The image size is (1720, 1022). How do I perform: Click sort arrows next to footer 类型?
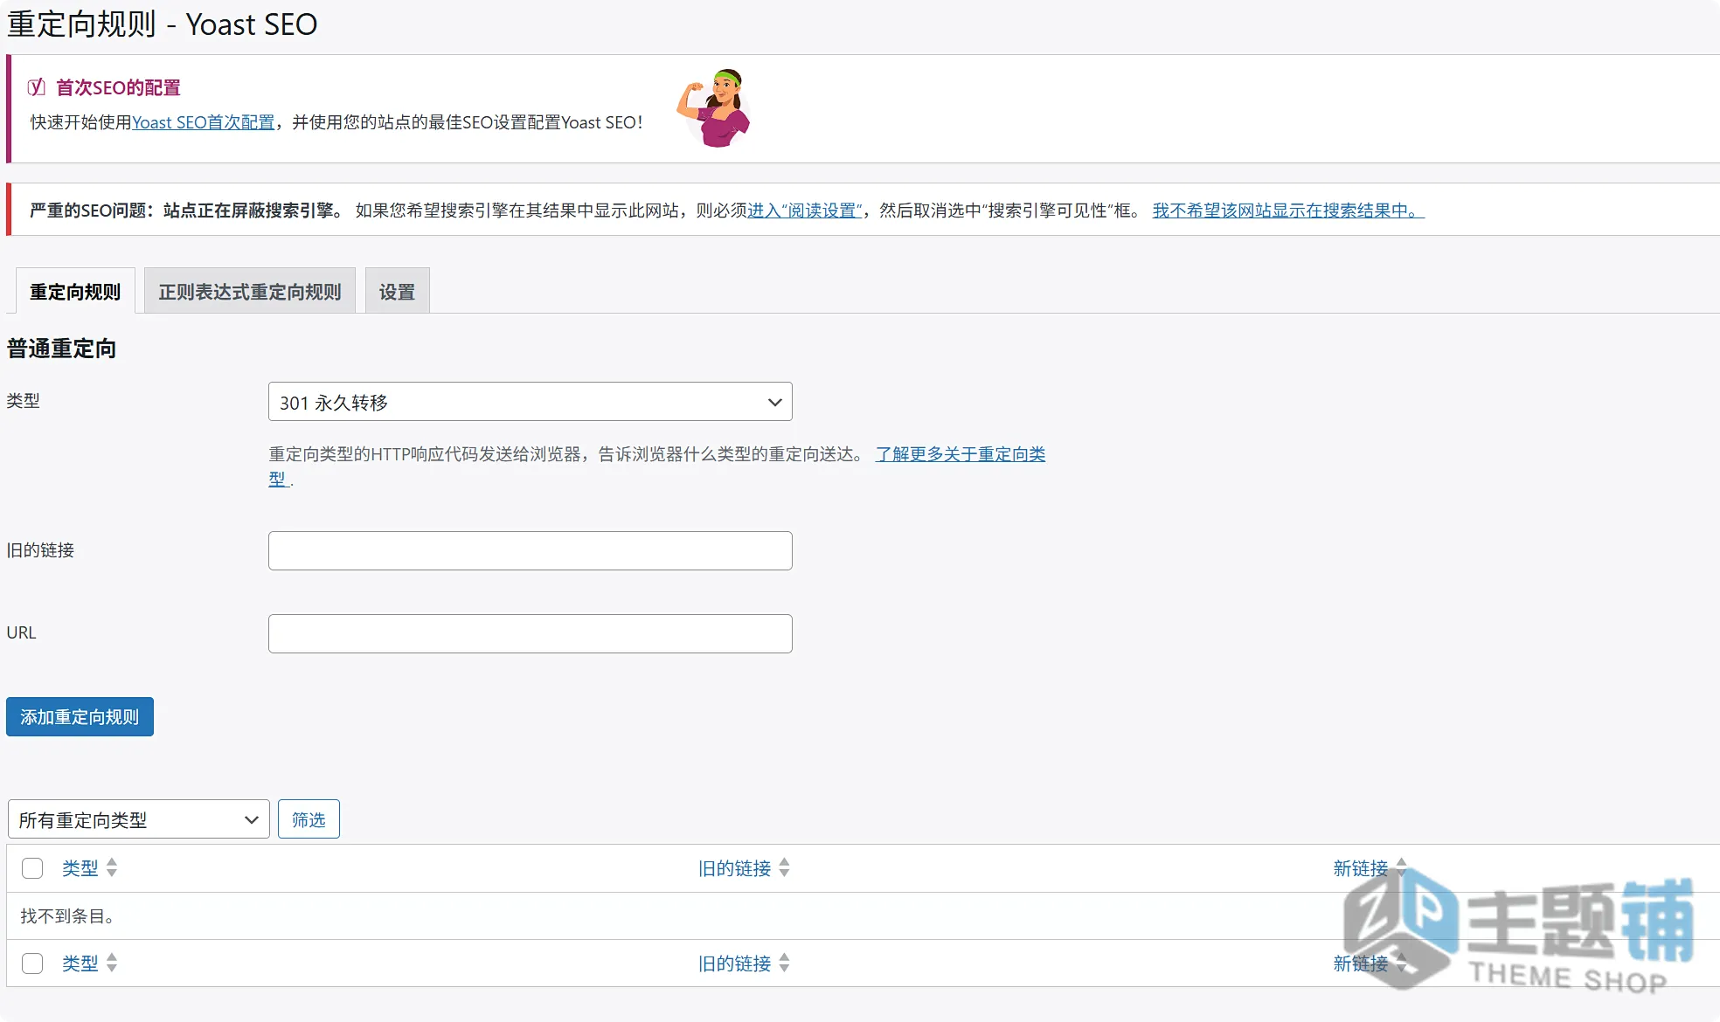click(112, 963)
